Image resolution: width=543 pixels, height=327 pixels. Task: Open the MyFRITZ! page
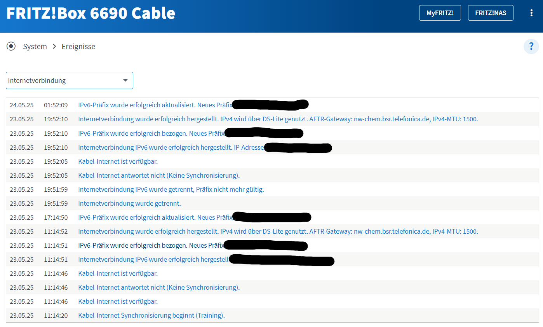(440, 13)
